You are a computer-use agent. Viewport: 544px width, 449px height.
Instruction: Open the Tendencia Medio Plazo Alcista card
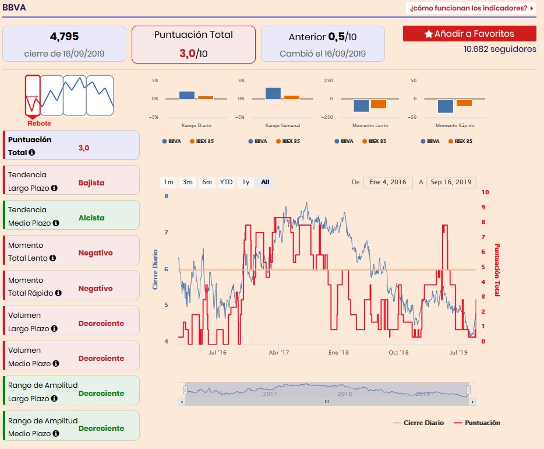tap(72, 215)
